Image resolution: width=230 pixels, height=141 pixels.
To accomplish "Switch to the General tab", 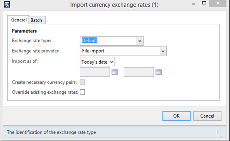I will (18, 20).
